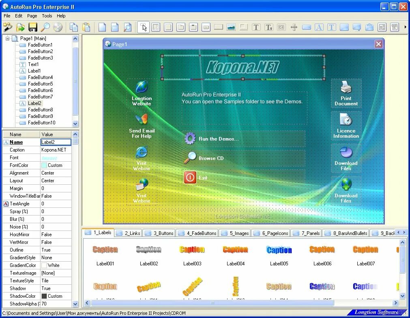This screenshot has width=410, height=318.
Task: Open the Edit menu
Action: (x=19, y=16)
